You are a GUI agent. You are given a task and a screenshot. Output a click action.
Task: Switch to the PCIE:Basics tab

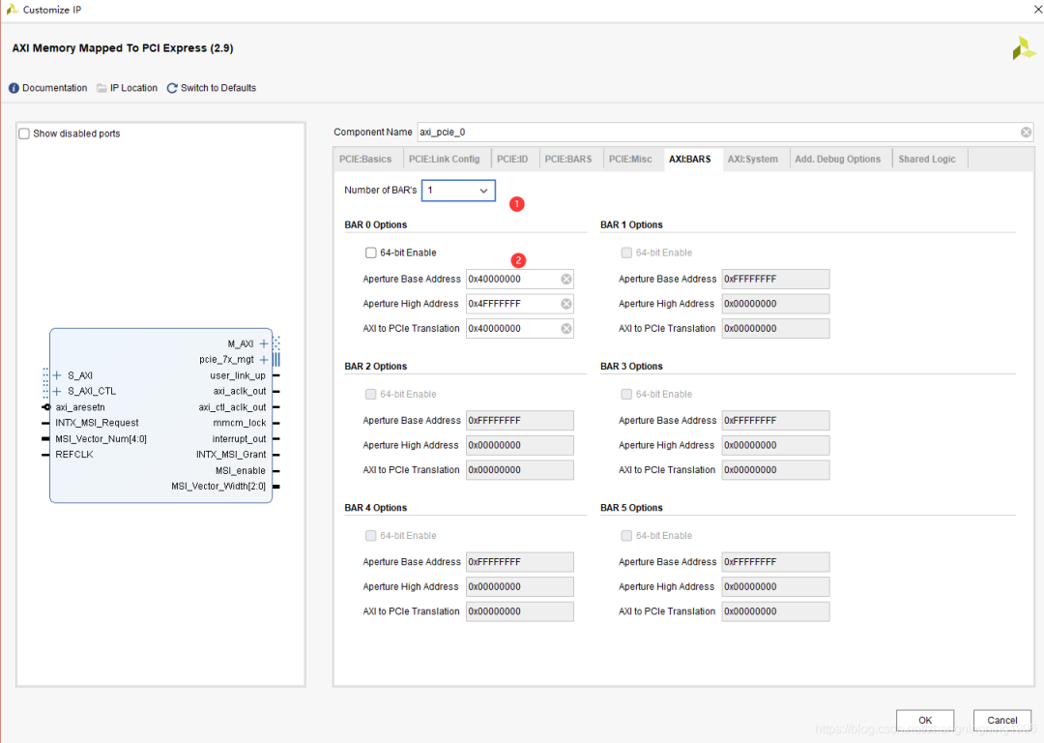pyautogui.click(x=365, y=160)
